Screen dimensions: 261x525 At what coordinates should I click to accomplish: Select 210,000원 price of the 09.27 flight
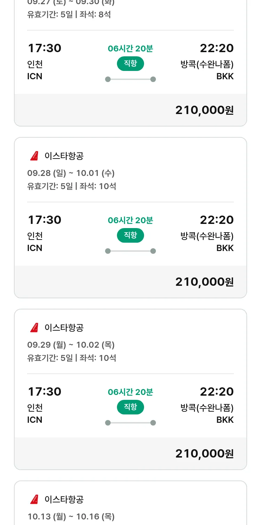click(204, 110)
